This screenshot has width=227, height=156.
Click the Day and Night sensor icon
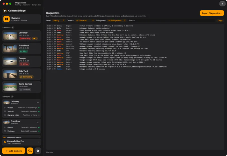(x=5, y=115)
